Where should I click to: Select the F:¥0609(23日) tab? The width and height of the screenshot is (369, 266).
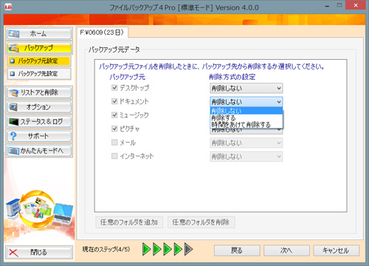click(x=102, y=33)
